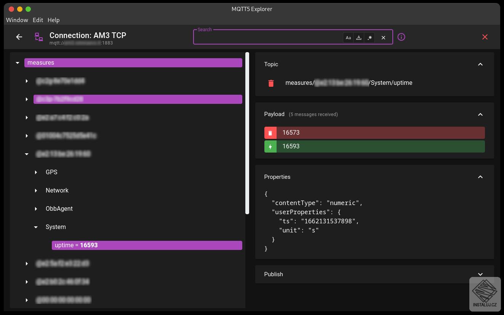Click the 'MQTT5 Explorer' window title text
The image size is (504, 315).
coord(252,9)
